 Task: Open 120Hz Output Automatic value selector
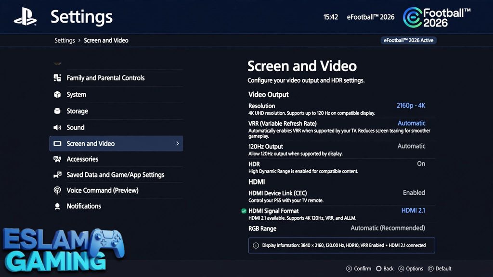[x=411, y=146]
